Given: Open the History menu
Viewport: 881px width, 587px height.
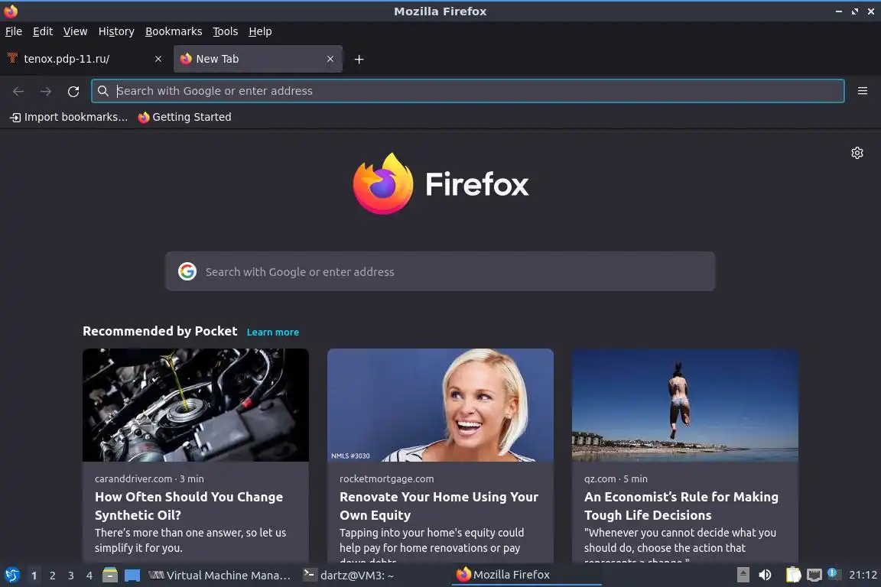Looking at the screenshot, I should [x=116, y=31].
